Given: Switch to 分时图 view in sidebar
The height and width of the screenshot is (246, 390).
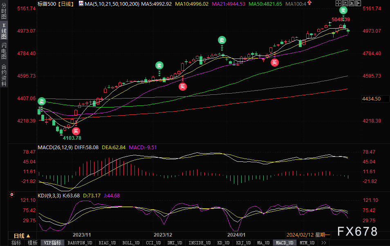Looking at the screenshot, I should tap(4, 11).
